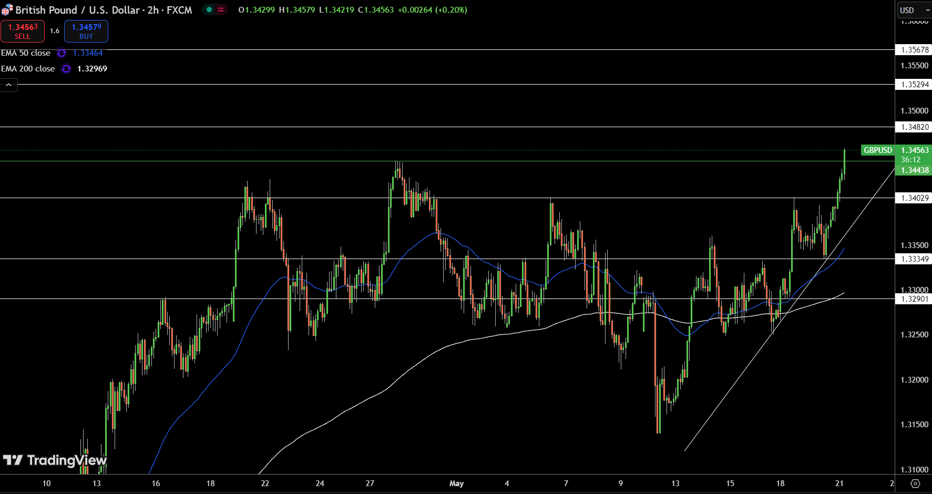Click the 1.35000 price scale tick
Image resolution: width=932 pixels, height=494 pixels.
(915, 111)
